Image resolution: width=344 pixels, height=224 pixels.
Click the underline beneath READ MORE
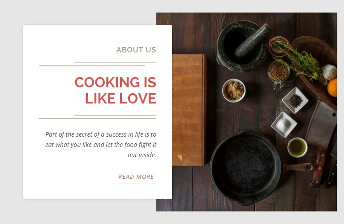[x=136, y=183]
